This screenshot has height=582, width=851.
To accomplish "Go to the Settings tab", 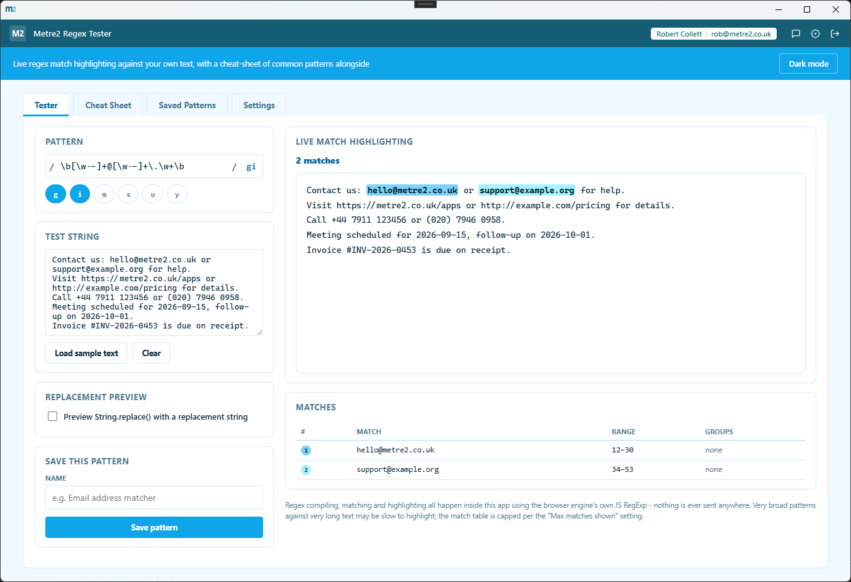I will click(259, 105).
